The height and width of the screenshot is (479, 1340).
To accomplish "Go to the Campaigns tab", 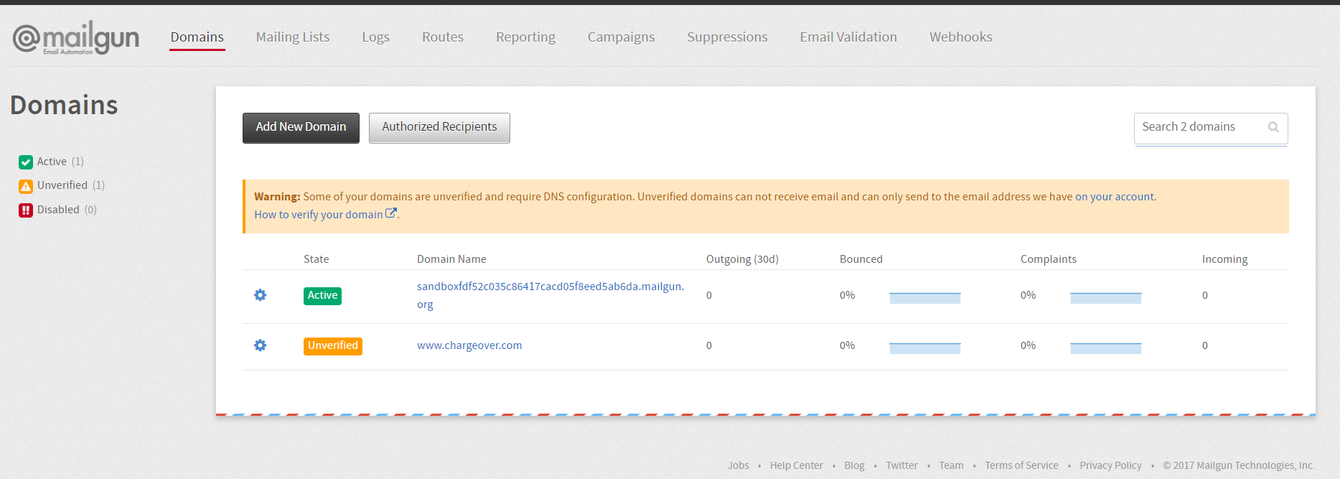I will point(621,37).
